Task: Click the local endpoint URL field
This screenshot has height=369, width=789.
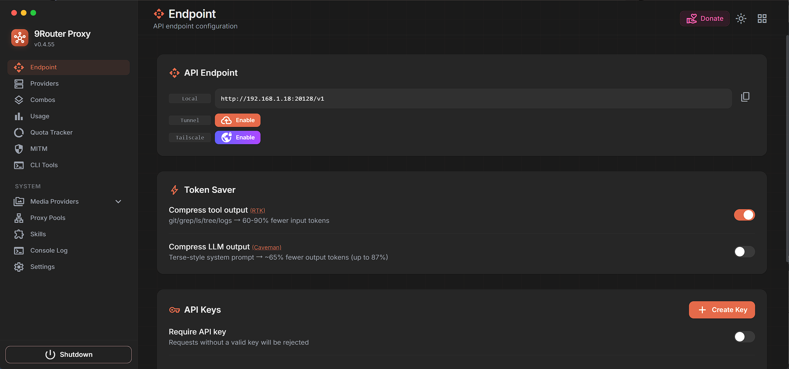Action: click(473, 98)
